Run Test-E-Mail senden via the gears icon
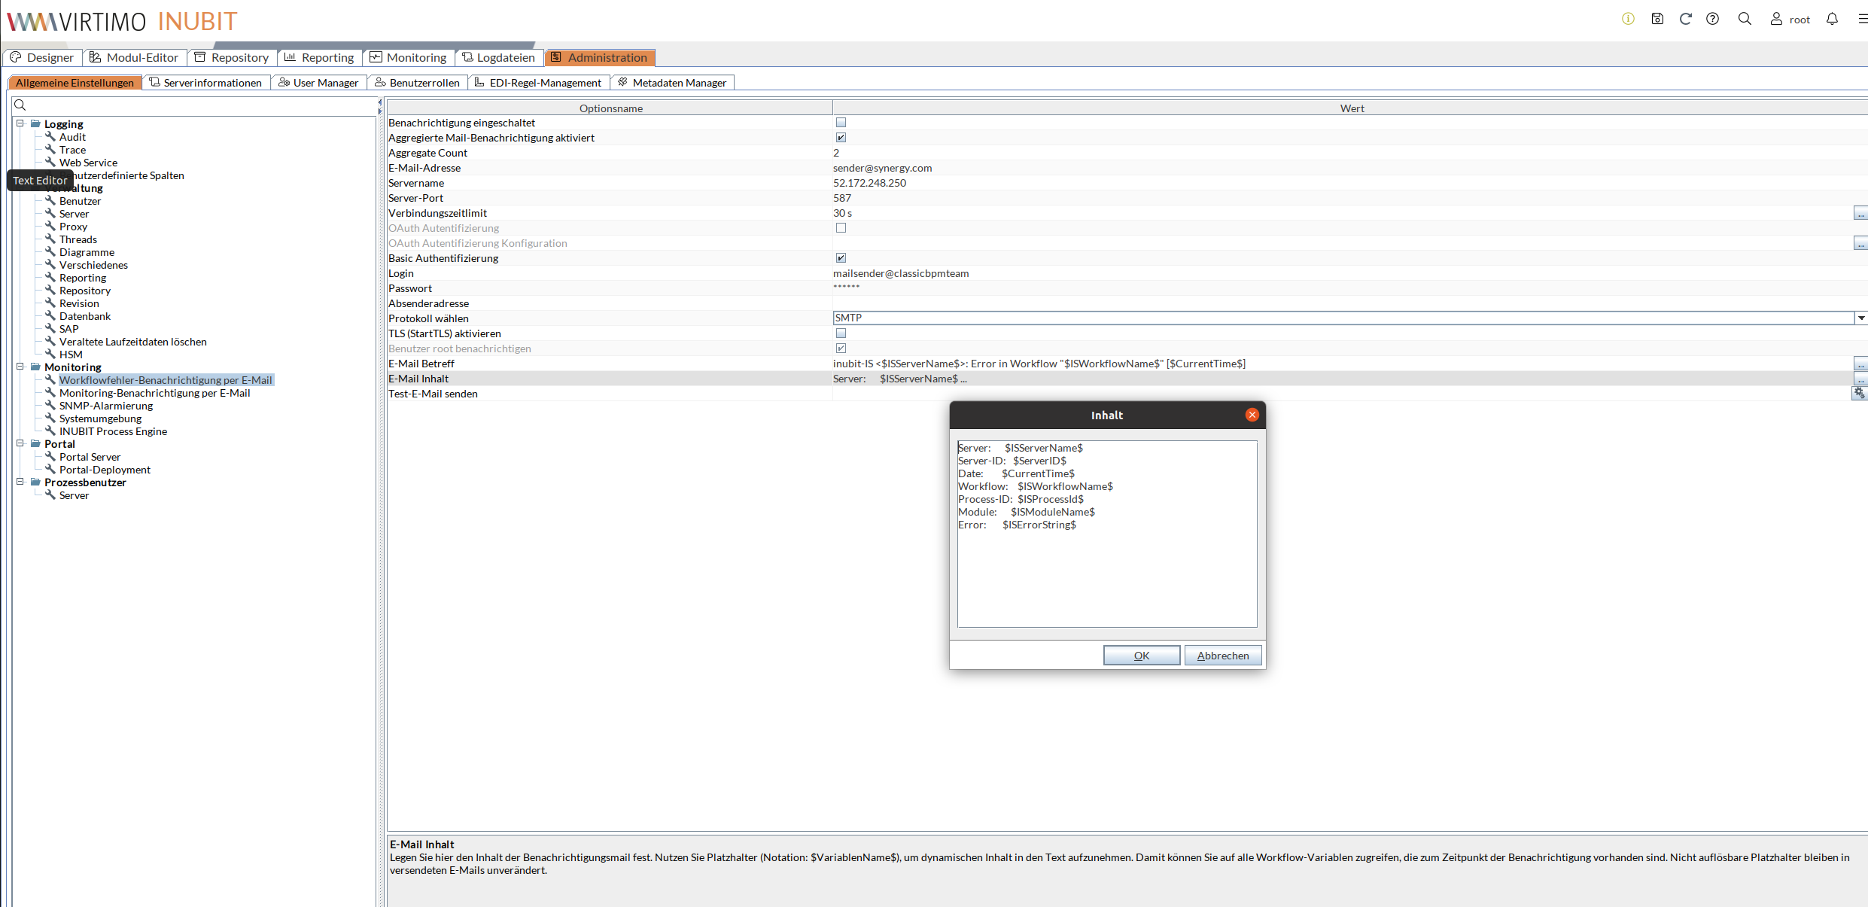Image resolution: width=1868 pixels, height=907 pixels. click(x=1860, y=393)
